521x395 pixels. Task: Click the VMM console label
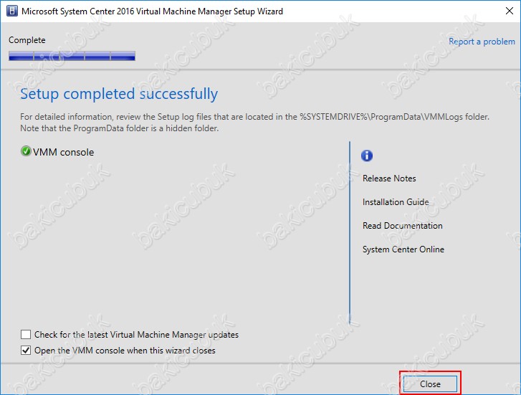click(x=64, y=152)
